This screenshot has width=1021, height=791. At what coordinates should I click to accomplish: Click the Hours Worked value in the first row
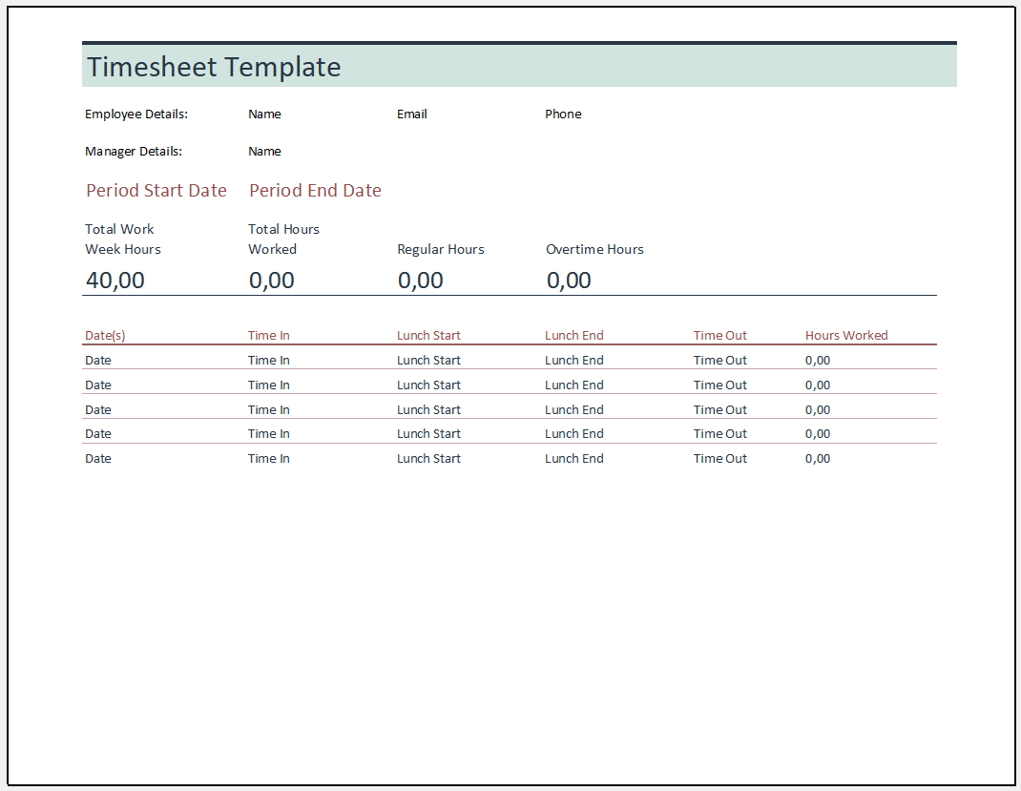[x=818, y=361]
